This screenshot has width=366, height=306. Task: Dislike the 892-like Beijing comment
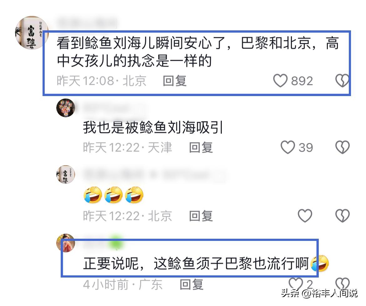342,81
